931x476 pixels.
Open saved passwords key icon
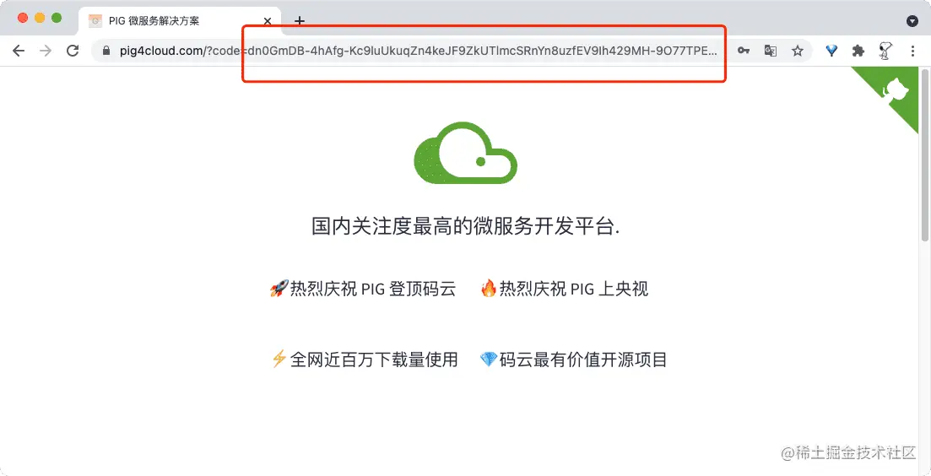[x=744, y=51]
